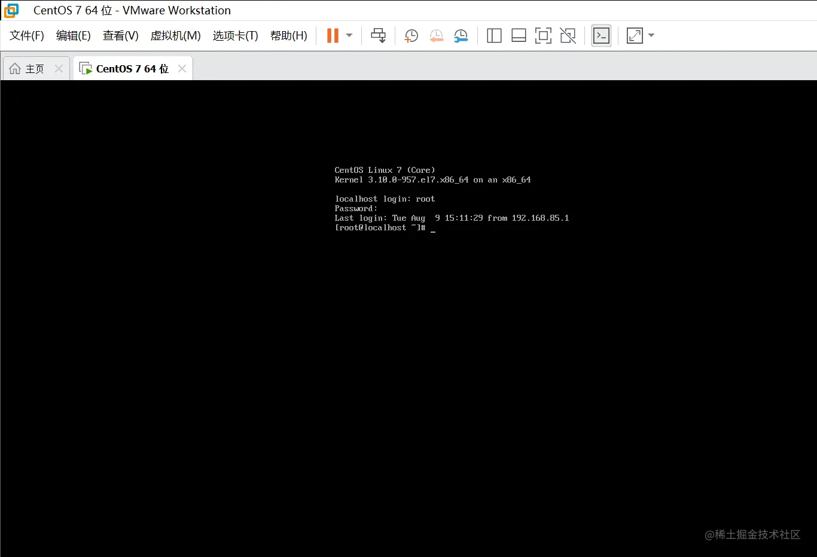Toggle the library sidebar view icon
The width and height of the screenshot is (817, 557).
494,36
